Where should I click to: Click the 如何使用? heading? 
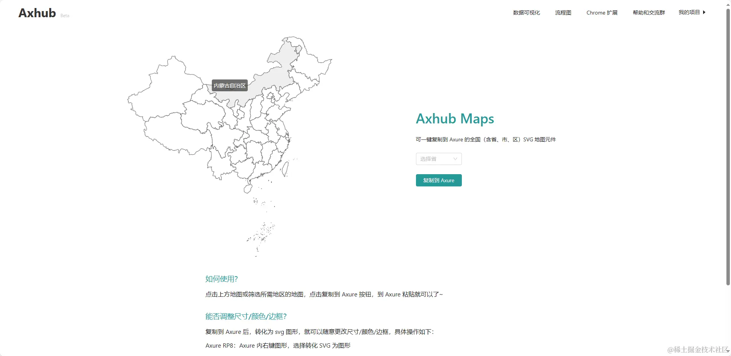click(x=221, y=279)
